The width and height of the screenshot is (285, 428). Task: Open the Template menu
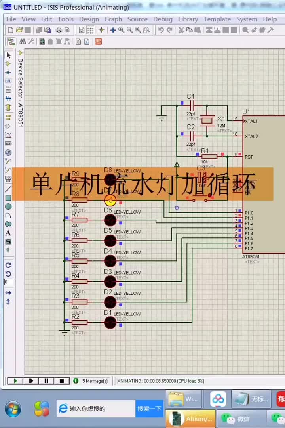pos(217,19)
